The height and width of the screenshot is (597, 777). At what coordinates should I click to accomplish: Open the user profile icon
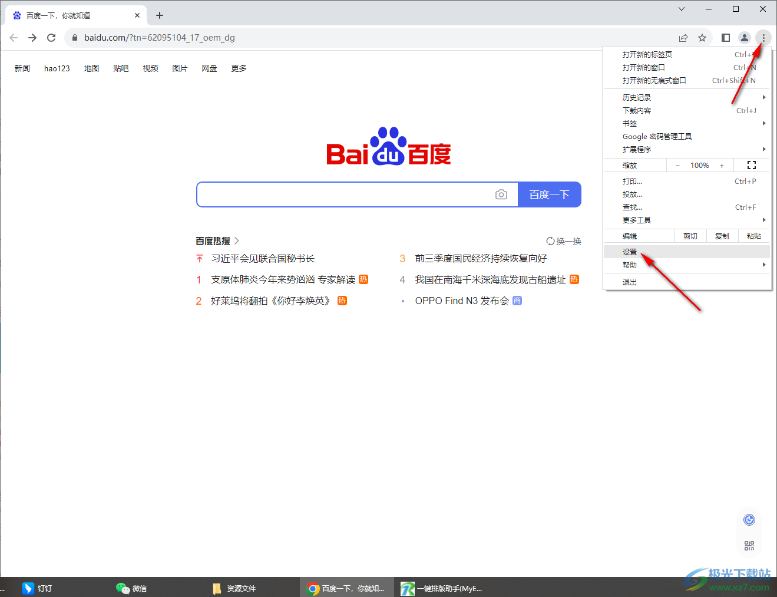[745, 38]
